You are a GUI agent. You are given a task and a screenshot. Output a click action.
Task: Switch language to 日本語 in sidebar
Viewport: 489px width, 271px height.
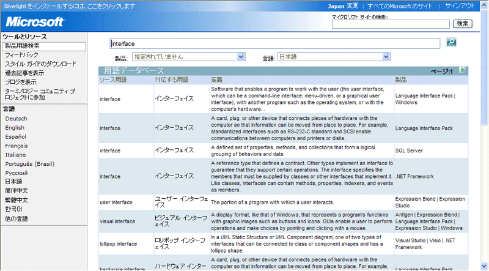click(x=13, y=182)
